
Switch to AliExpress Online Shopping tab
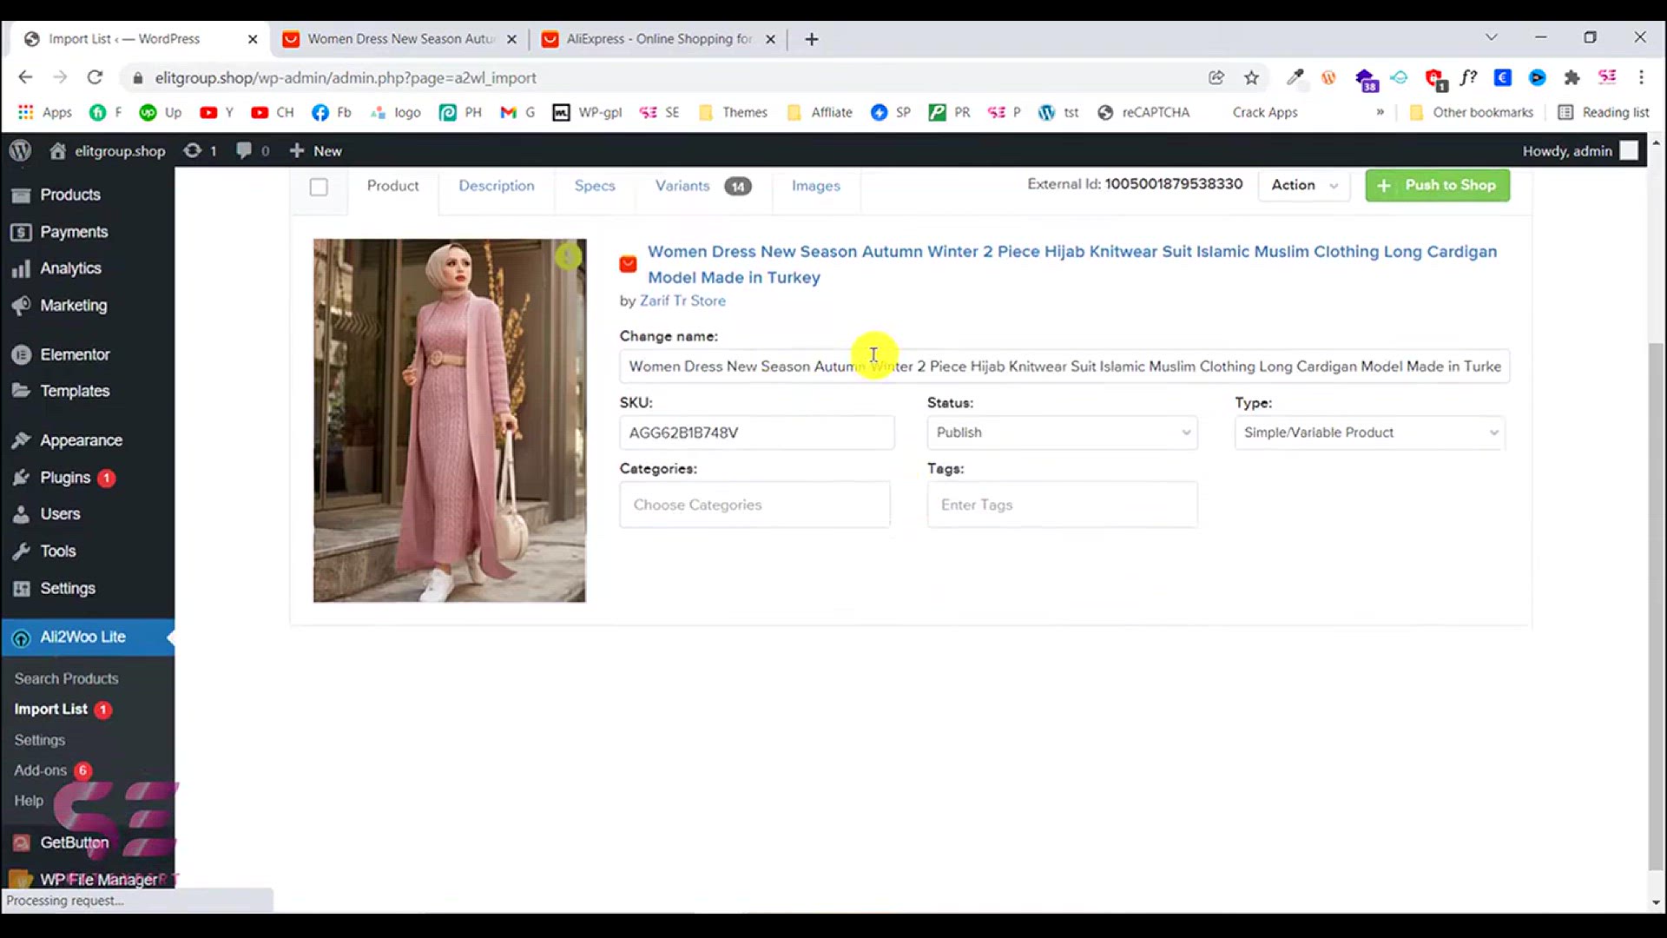[x=659, y=39]
